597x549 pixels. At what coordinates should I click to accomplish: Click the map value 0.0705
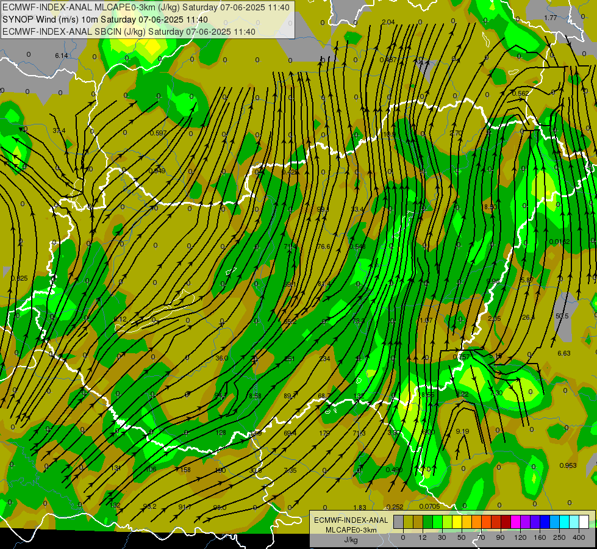pyautogui.click(x=429, y=506)
